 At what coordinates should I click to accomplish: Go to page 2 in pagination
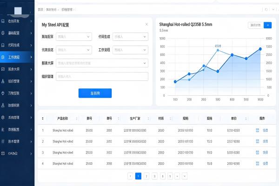(146, 176)
